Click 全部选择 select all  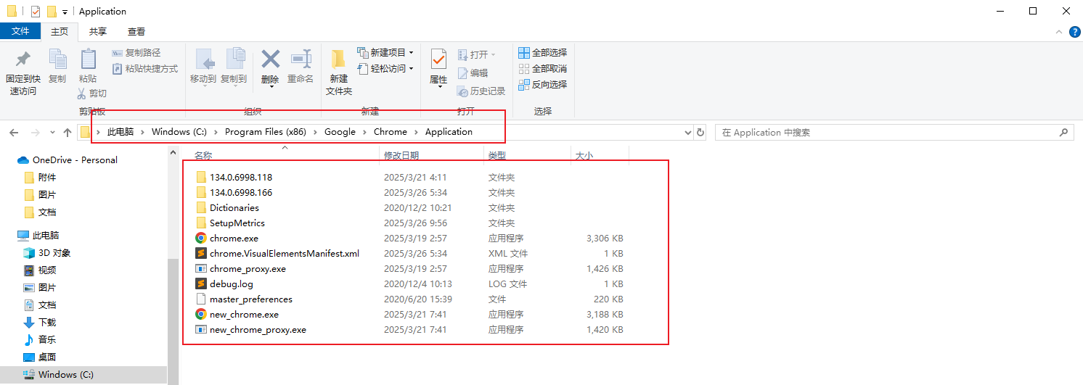coord(542,53)
